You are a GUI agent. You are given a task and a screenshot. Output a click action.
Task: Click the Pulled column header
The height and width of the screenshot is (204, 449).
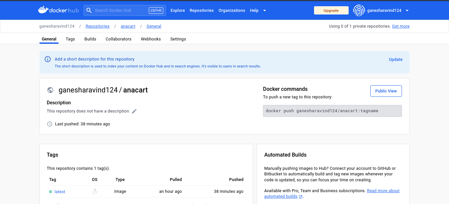(x=176, y=180)
